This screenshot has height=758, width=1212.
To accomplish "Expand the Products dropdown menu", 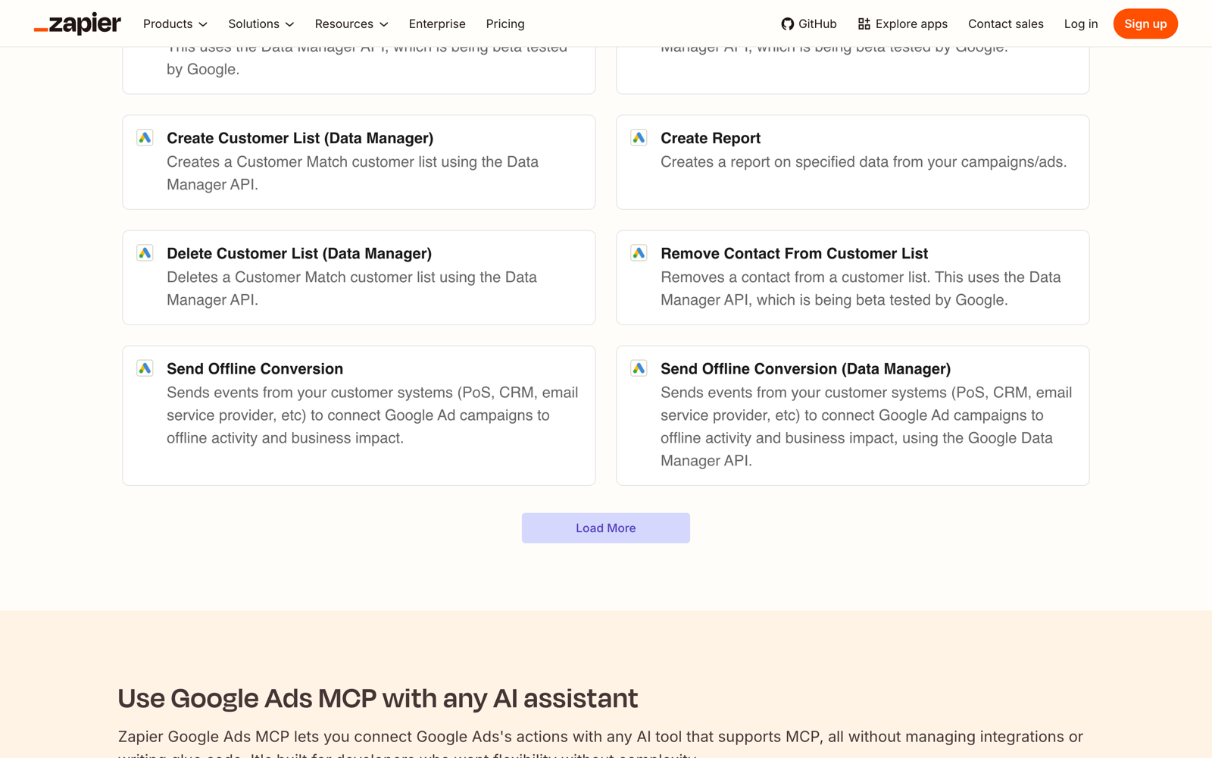I will coord(175,24).
